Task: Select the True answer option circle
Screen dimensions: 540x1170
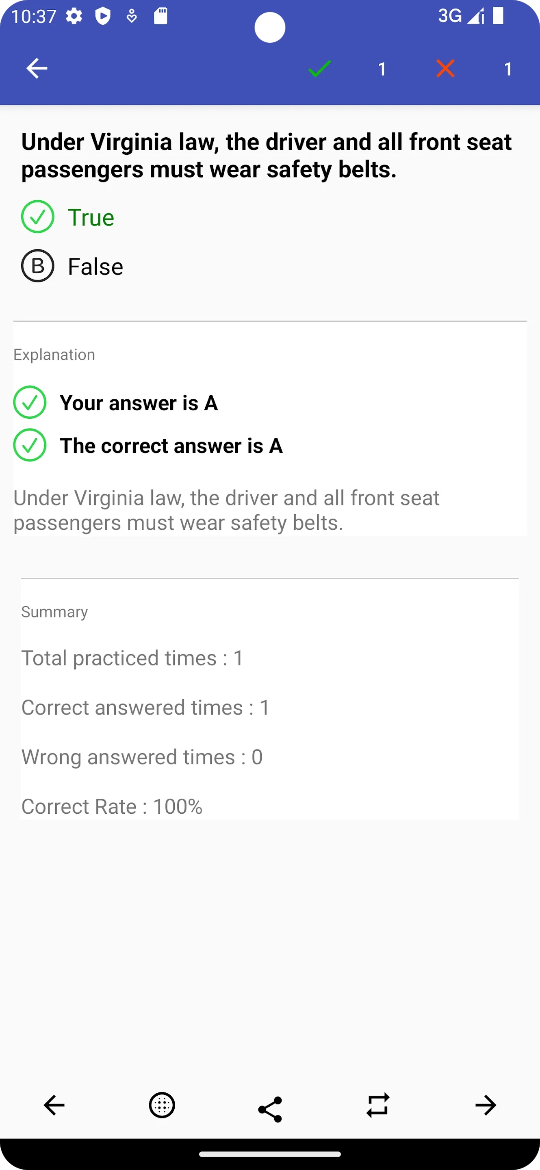Action: pos(38,217)
